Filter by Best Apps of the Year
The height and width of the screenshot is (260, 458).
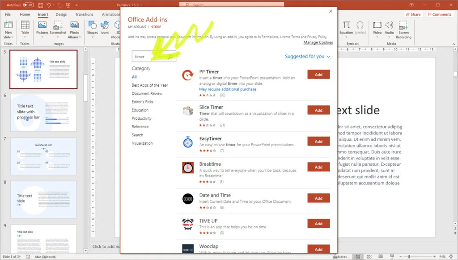[x=150, y=85]
